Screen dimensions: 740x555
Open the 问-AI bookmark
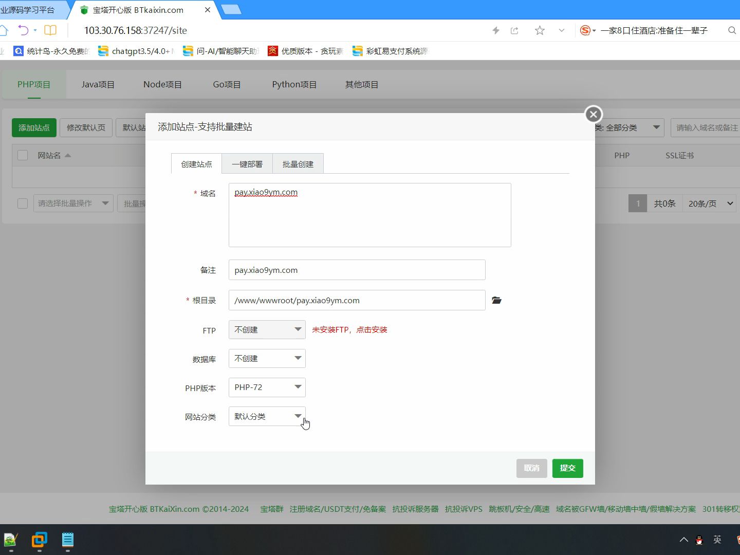221,51
